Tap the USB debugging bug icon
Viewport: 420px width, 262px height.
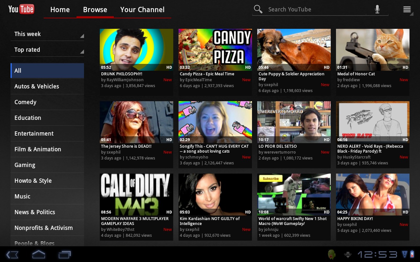pyautogui.click(x=347, y=254)
